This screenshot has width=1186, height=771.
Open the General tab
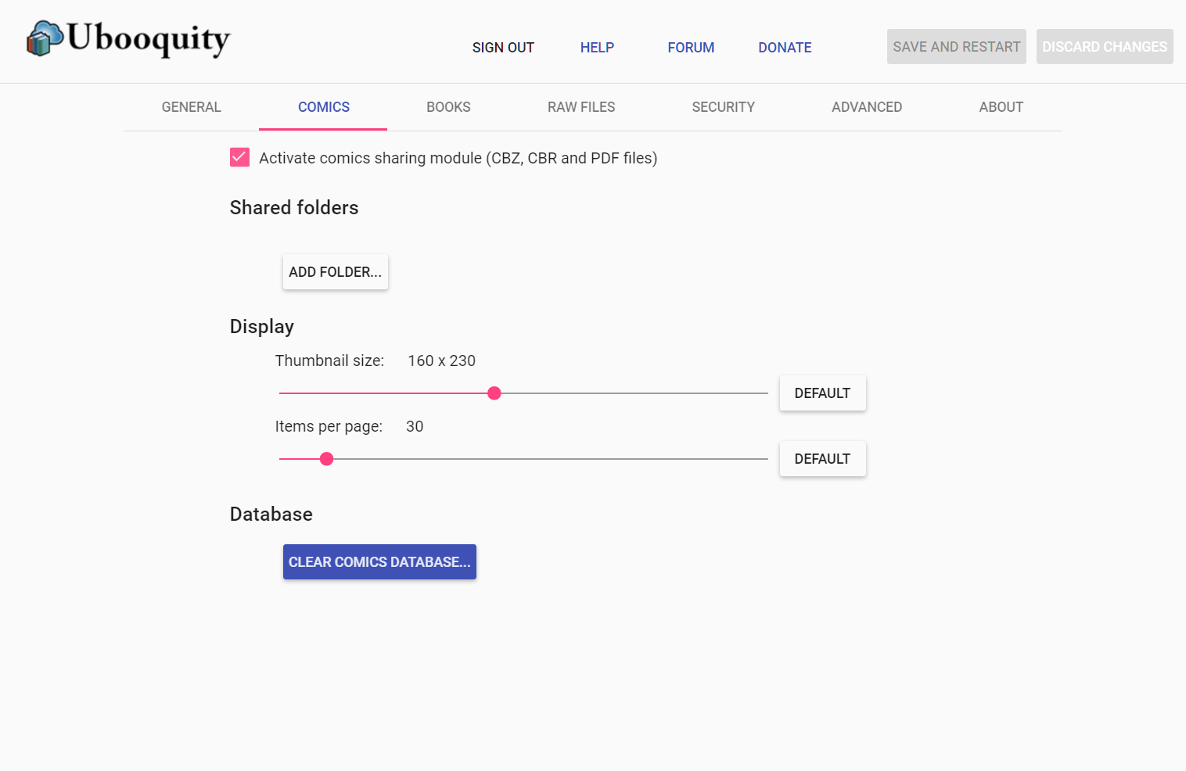point(191,107)
